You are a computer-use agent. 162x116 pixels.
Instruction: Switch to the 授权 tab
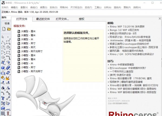point(82,19)
